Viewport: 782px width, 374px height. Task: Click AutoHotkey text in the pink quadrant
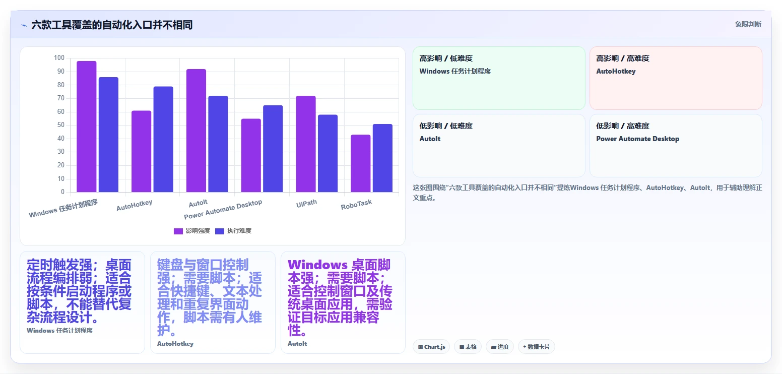pyautogui.click(x=616, y=71)
